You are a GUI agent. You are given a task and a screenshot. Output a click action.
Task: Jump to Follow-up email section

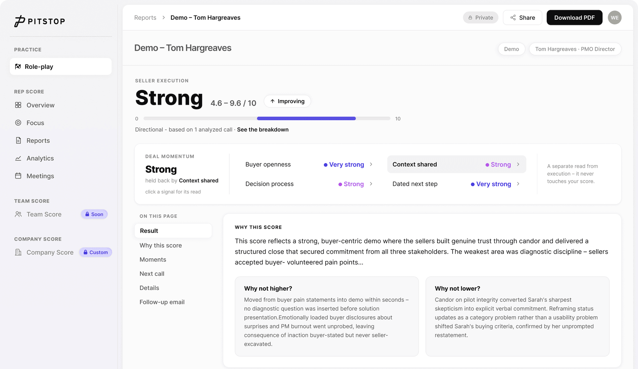162,302
